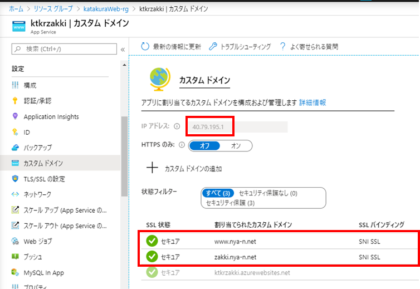Click the ID key icon in sidebar
Viewport: 420px width, 289px height.
[x=15, y=132]
